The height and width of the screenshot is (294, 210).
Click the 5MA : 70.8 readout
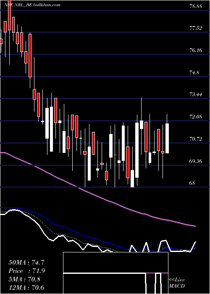[24, 279]
